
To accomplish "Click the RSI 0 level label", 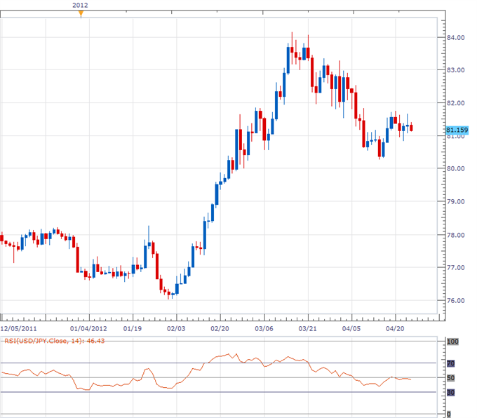I will [x=449, y=414].
